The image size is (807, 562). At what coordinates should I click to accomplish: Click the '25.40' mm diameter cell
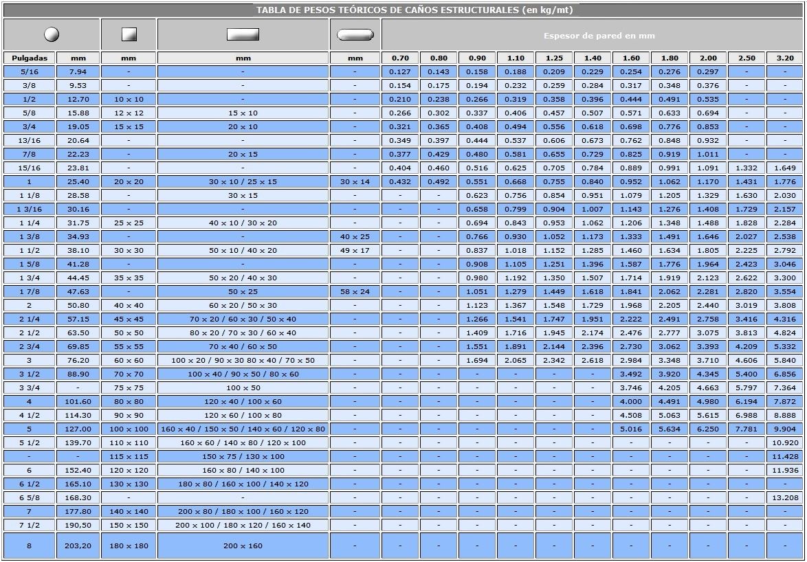tap(78, 181)
